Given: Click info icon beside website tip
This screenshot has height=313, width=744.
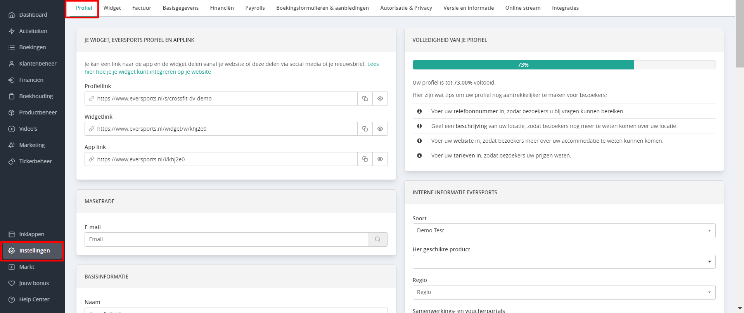Looking at the screenshot, I should click(x=419, y=141).
